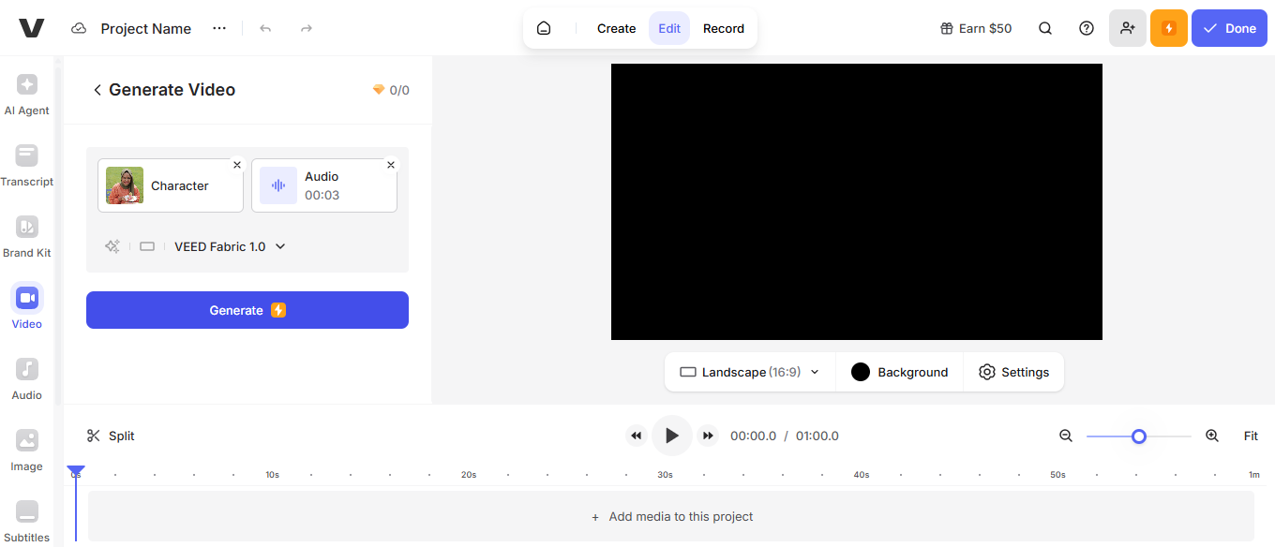Viewport: 1275px width, 547px height.
Task: Expand the Landscape (16:9) aspect ratio dropdown
Action: tap(748, 372)
